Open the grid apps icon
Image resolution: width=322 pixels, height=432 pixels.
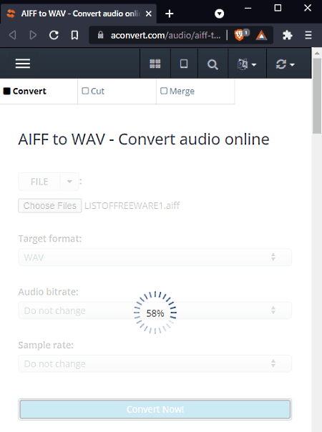tap(155, 64)
